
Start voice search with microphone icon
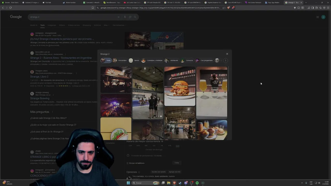(x=125, y=17)
